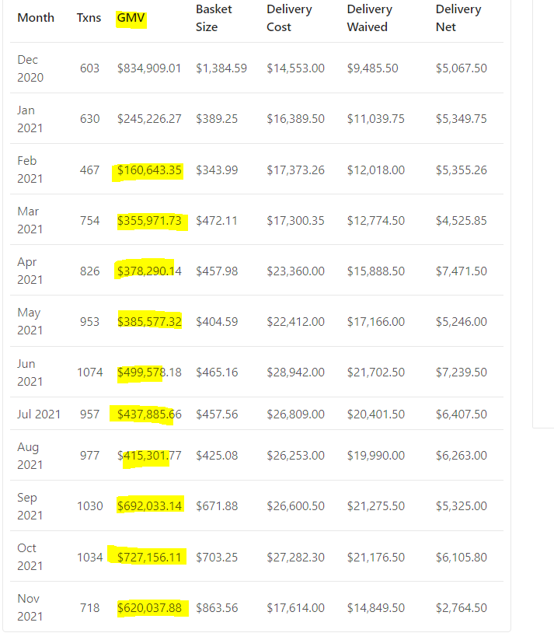Click the Delivery Waived column header

coord(370,18)
